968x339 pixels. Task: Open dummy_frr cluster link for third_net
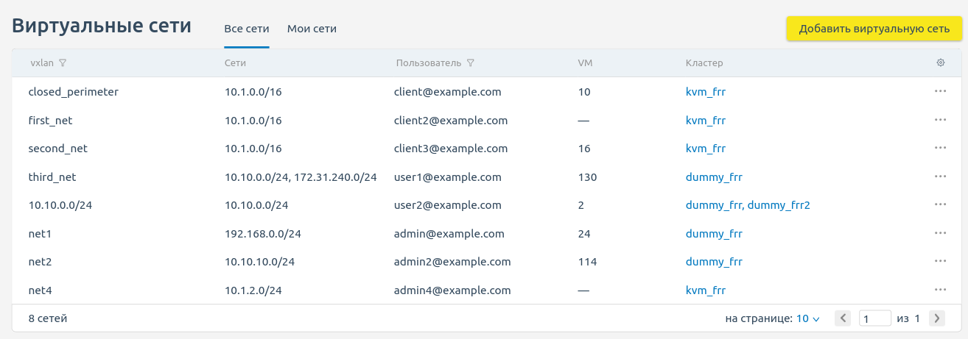tap(713, 177)
